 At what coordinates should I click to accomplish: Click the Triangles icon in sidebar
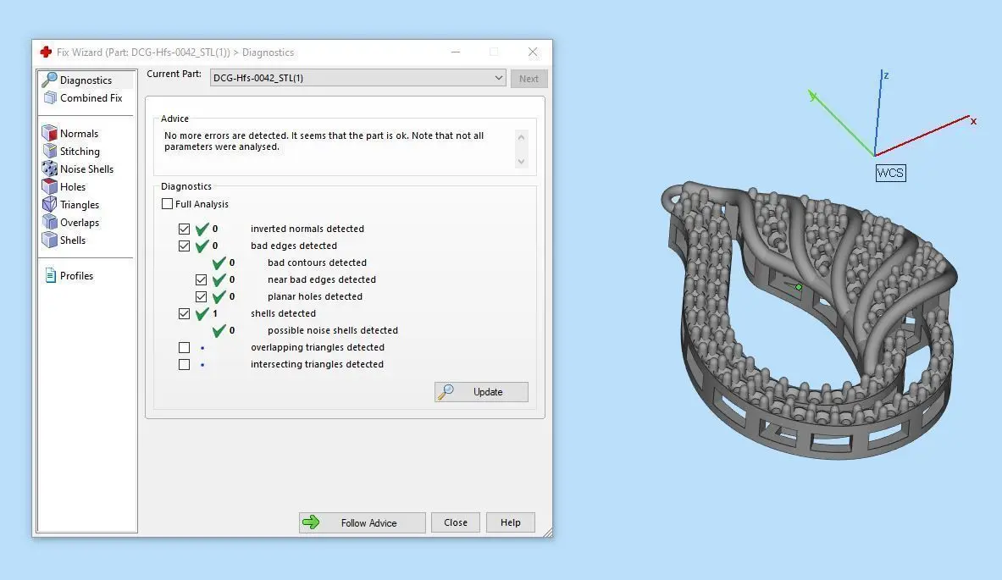coord(49,204)
